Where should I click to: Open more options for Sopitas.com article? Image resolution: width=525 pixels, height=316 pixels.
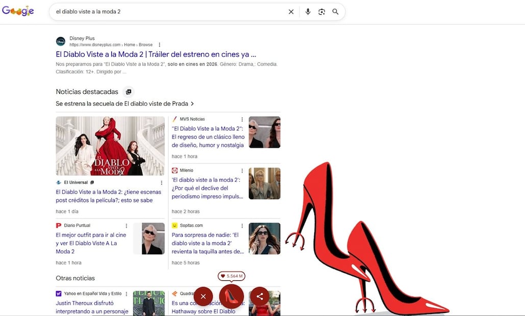242,226
